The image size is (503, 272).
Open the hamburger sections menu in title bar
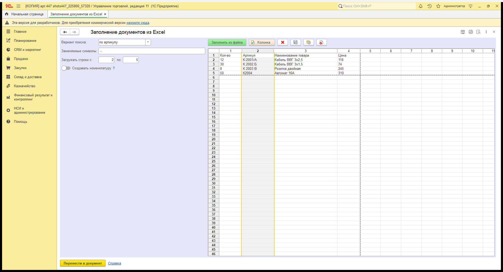(x=18, y=6)
